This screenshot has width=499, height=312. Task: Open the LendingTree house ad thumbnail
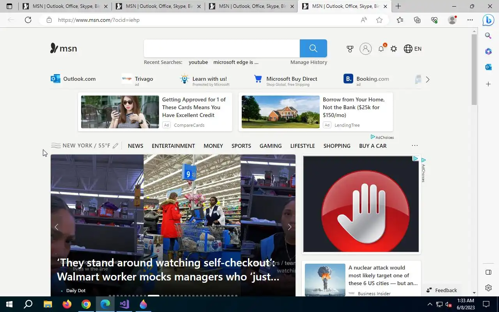[x=281, y=112]
